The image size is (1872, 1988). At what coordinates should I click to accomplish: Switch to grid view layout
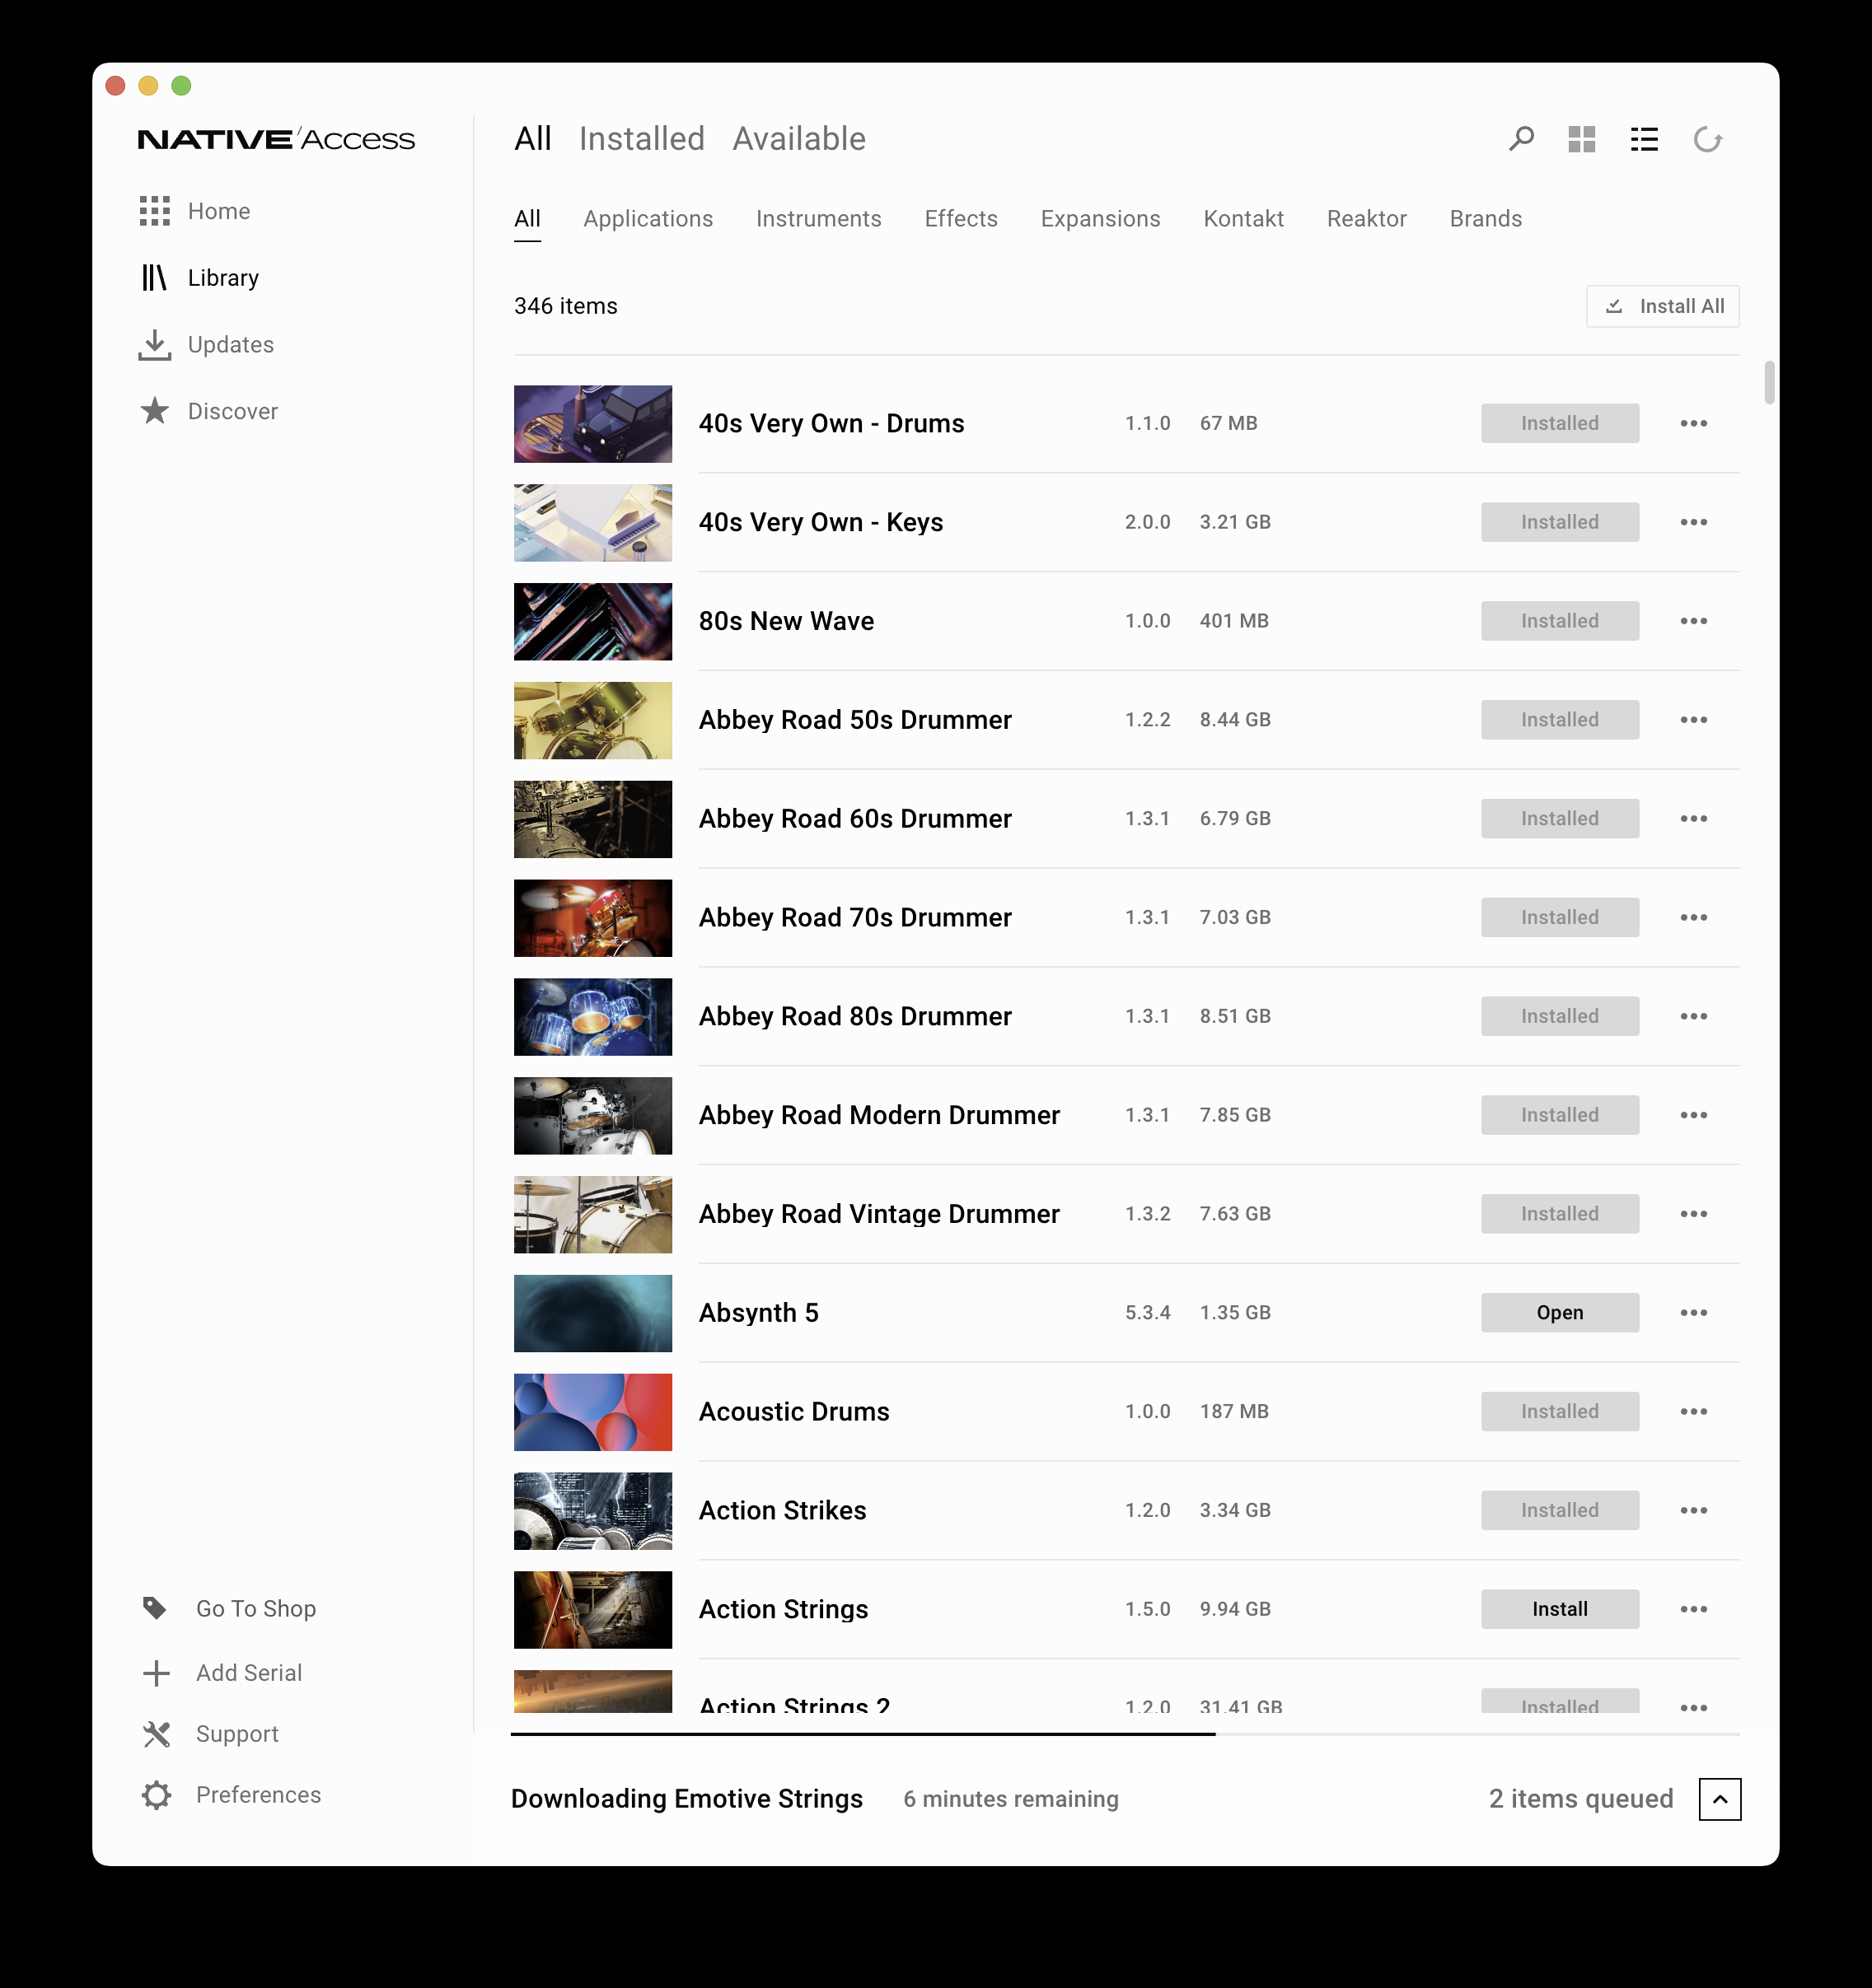coord(1582,139)
